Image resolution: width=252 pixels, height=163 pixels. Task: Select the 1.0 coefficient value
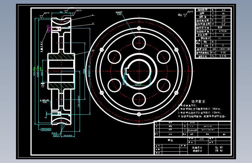[224, 21]
